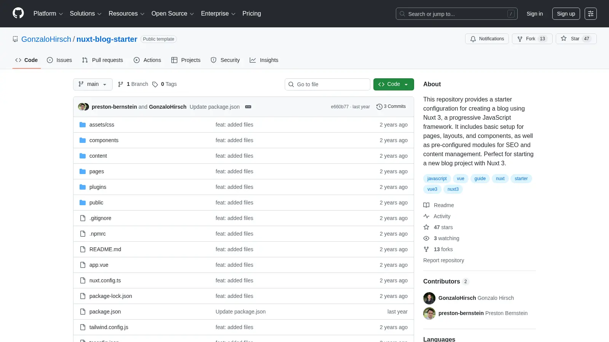Open the Insights tab
Viewport: 609px width, 342px height.
pyautogui.click(x=264, y=60)
